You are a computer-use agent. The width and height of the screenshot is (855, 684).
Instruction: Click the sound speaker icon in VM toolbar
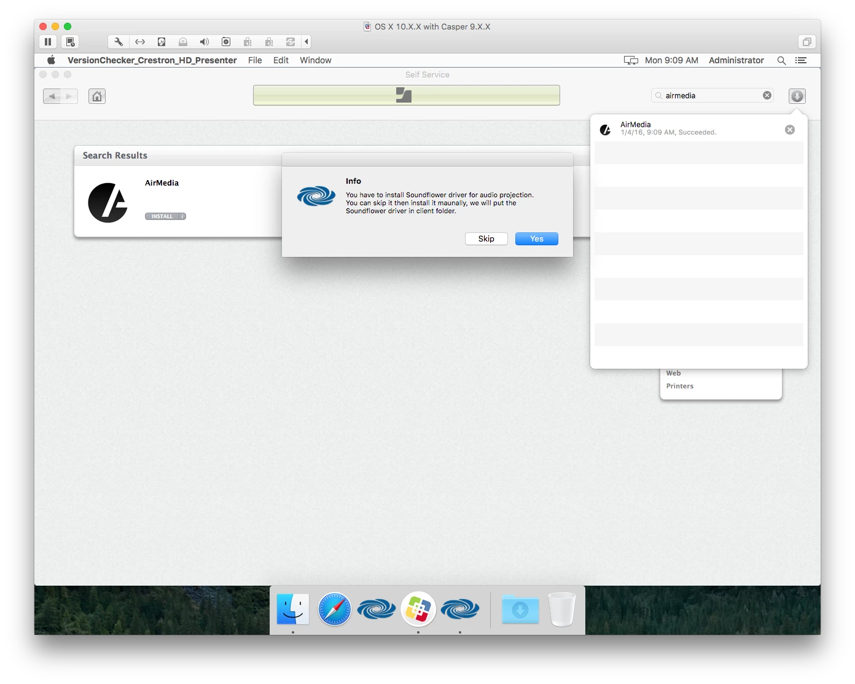[x=205, y=42]
